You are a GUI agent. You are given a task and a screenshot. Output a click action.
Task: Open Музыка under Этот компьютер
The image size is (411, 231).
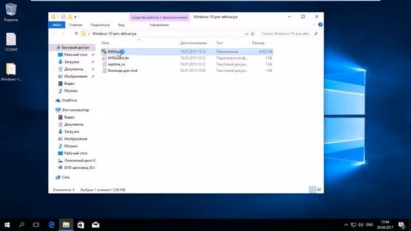tap(71, 146)
